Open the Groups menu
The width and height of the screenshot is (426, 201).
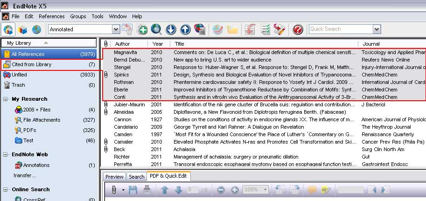pos(78,16)
